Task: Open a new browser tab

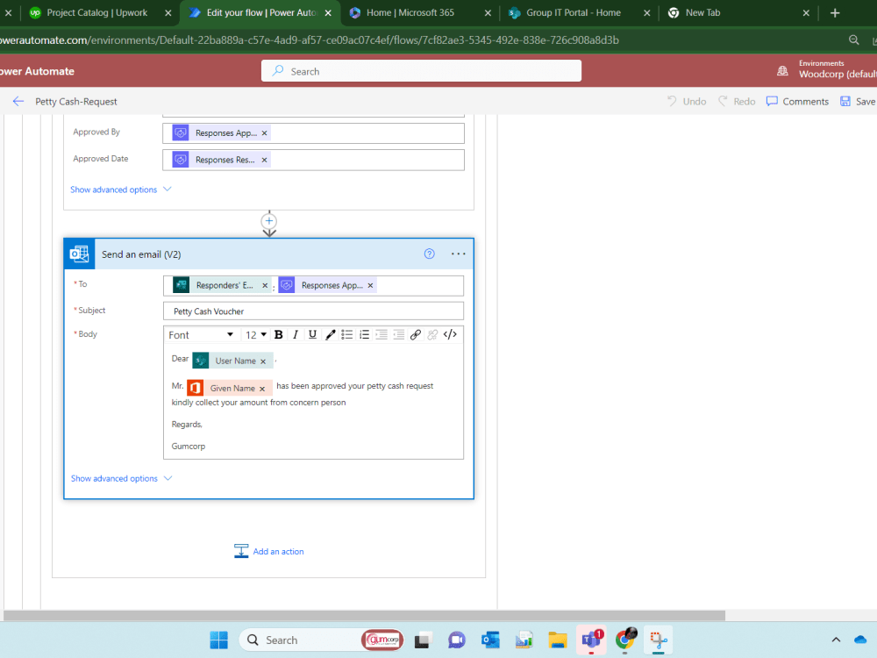Action: click(835, 13)
